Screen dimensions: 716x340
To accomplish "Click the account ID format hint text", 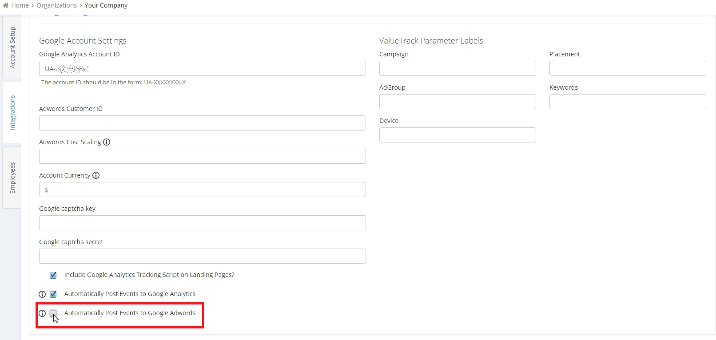I will tap(114, 83).
